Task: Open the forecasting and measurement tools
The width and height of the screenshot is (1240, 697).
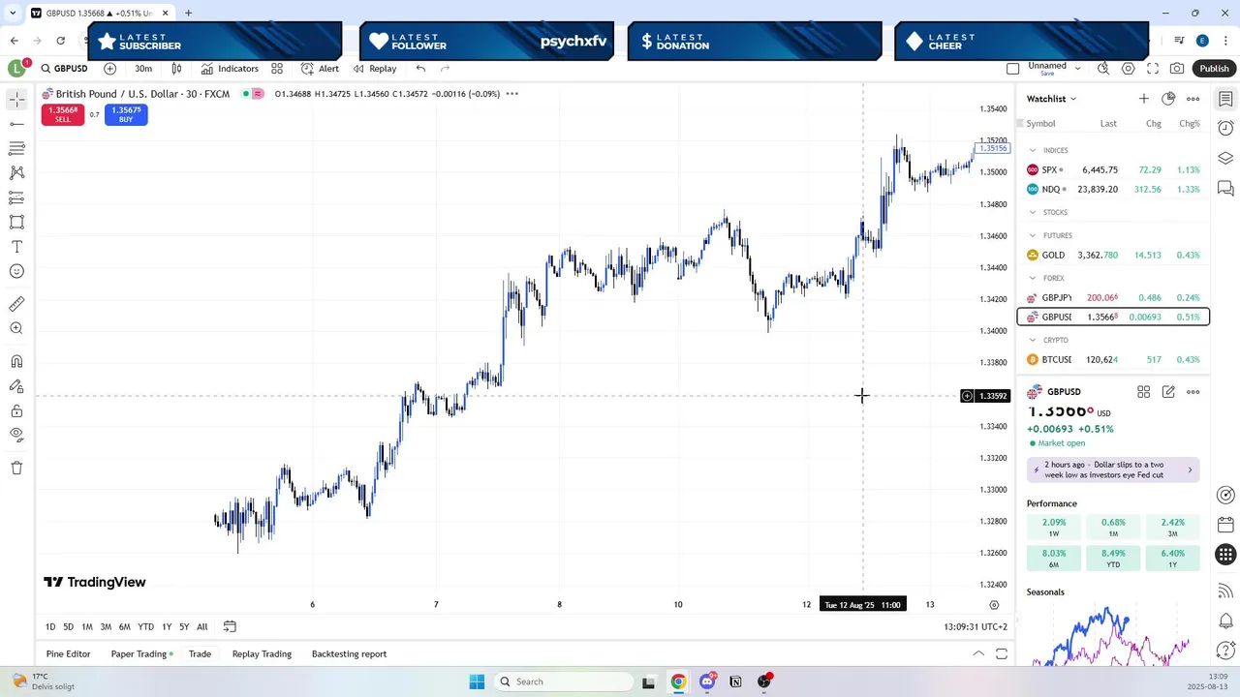Action: pyautogui.click(x=16, y=197)
